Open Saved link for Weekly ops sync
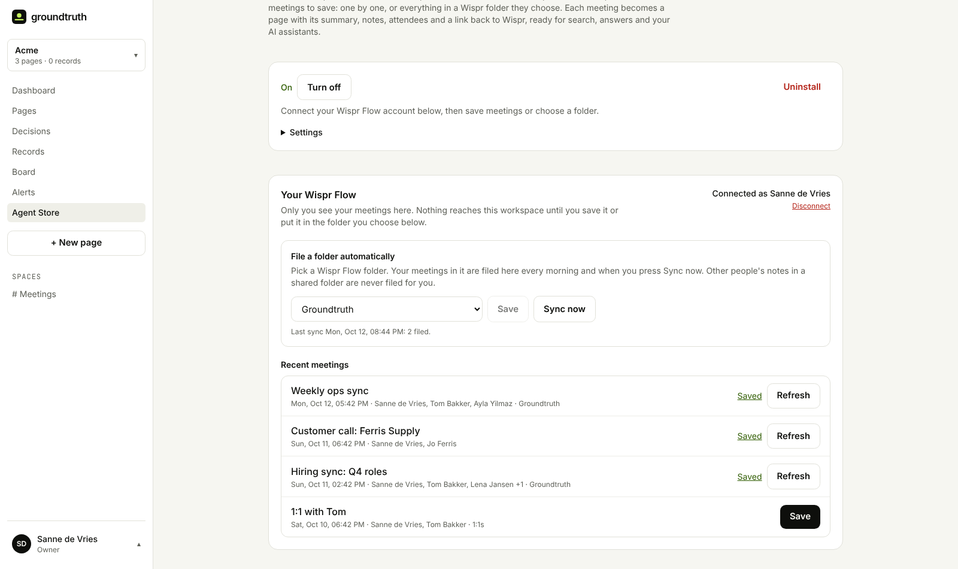This screenshot has width=958, height=569. point(749,396)
